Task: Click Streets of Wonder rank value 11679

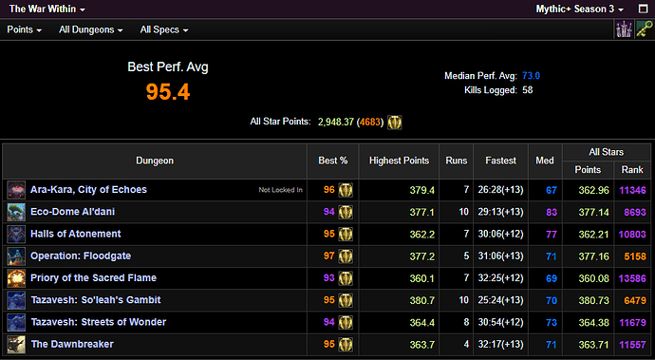Action: point(632,322)
